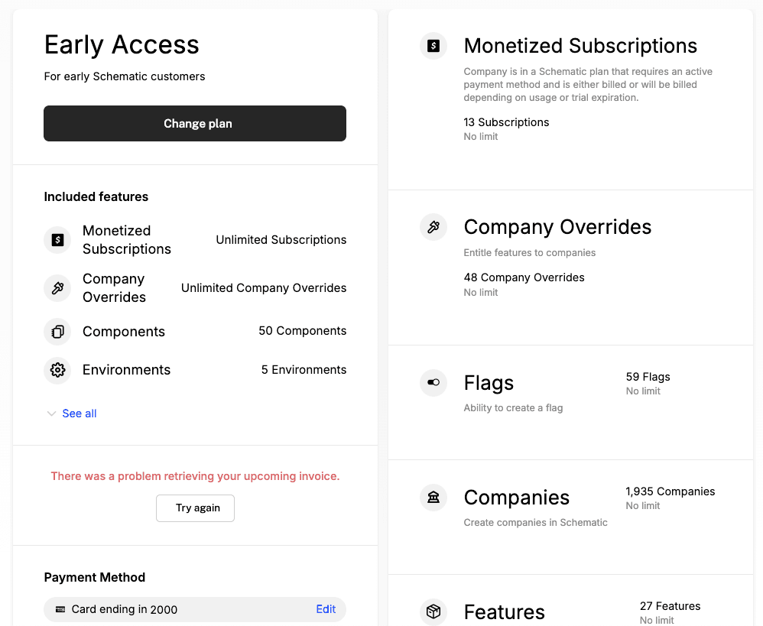Image resolution: width=763 pixels, height=626 pixels.
Task: Expand the chevron beside See all
Action: point(51,414)
